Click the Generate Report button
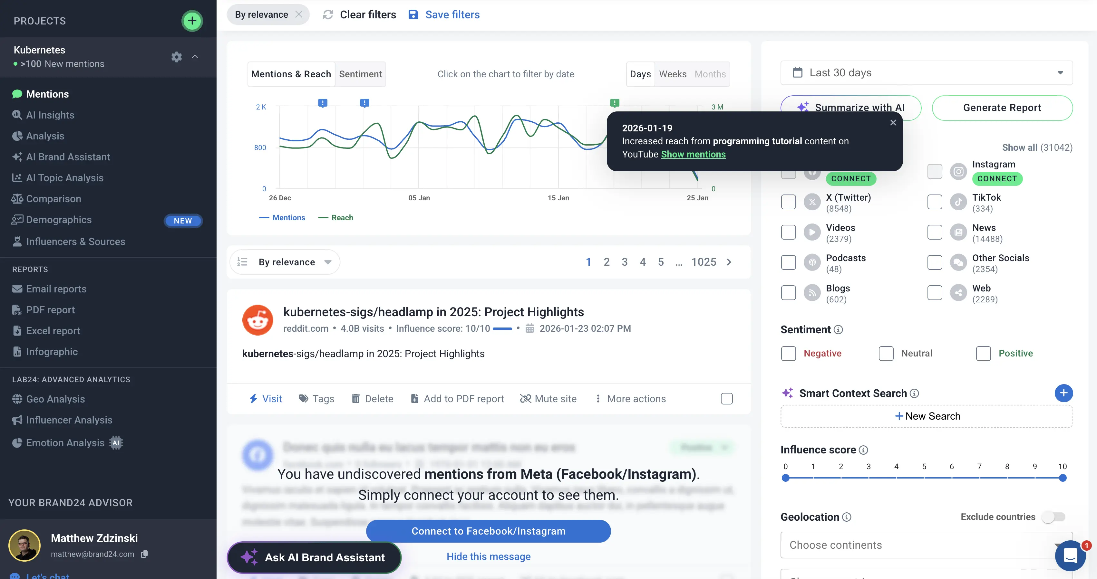The image size is (1097, 579). [1002, 107]
